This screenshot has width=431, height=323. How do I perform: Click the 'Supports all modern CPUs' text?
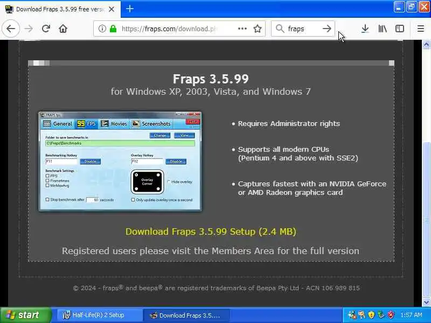[283, 150]
